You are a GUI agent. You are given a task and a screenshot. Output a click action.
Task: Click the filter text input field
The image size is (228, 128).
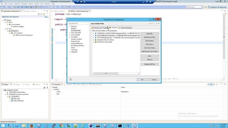[78, 23]
